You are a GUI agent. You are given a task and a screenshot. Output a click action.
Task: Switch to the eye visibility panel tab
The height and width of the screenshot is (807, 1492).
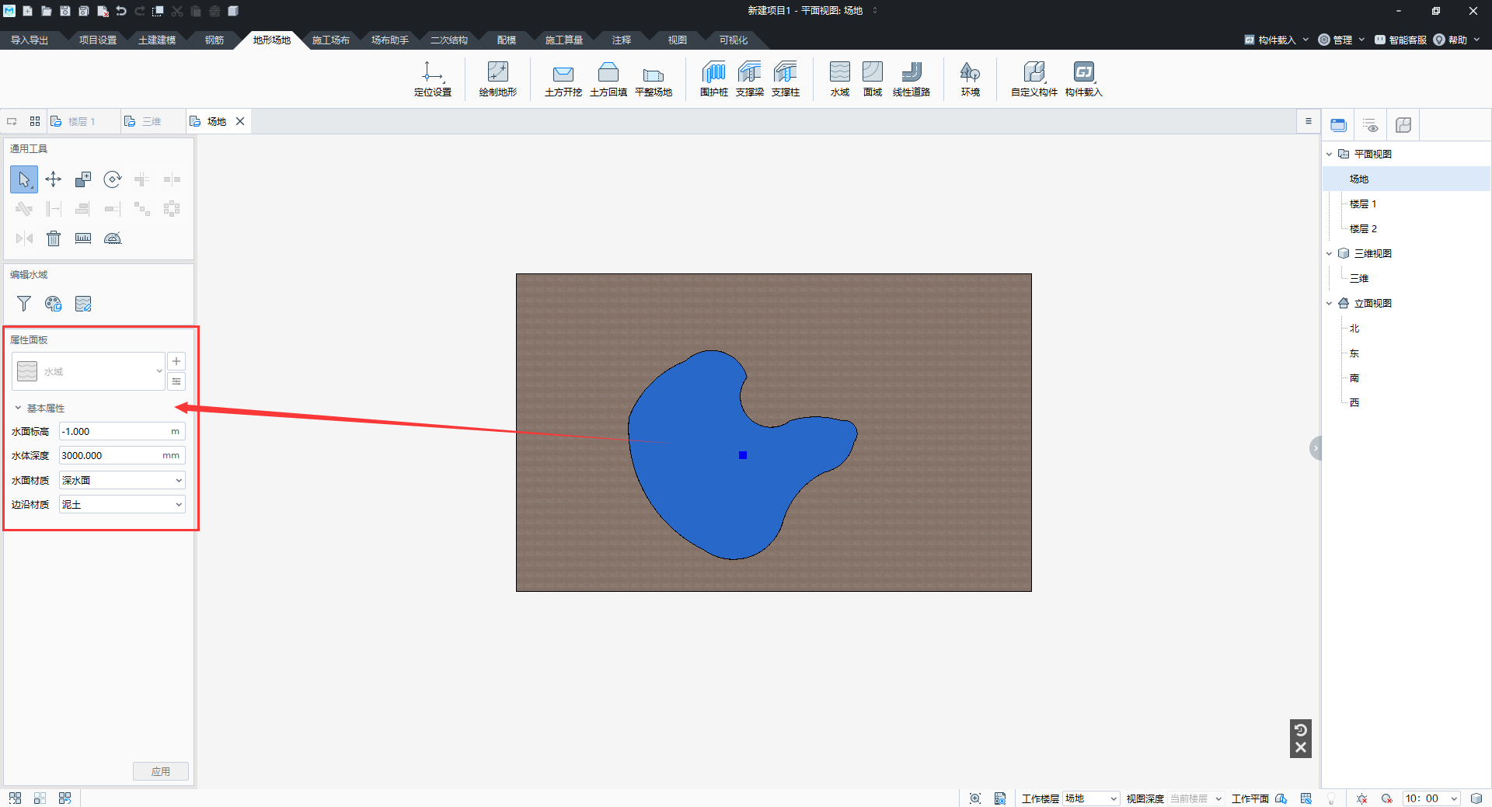(x=1371, y=125)
